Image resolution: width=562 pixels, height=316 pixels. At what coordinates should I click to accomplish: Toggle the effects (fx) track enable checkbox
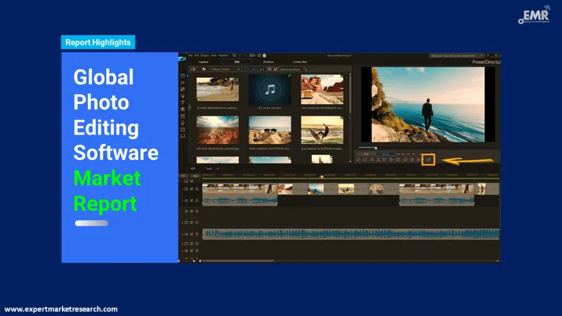point(190,211)
